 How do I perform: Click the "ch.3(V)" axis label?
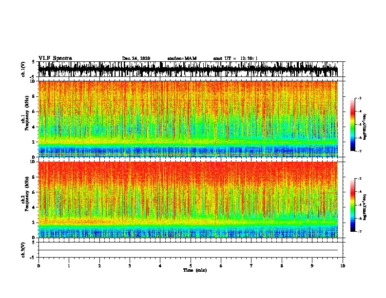23,250
